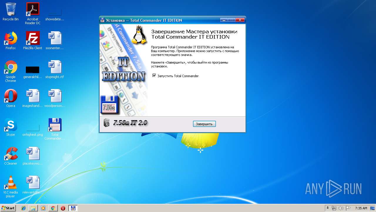
Task: Open media player taskbar icon
Action: click(43, 208)
